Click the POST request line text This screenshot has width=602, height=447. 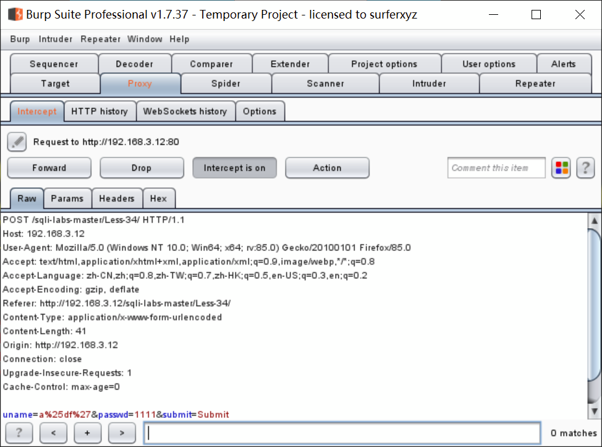(94, 219)
